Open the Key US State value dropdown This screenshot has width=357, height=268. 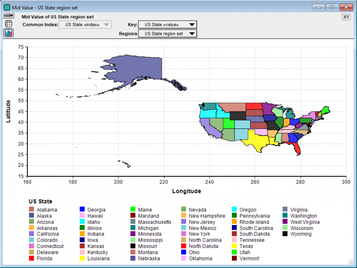[x=168, y=25]
